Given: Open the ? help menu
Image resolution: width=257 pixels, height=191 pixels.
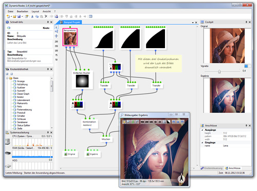Looking at the screenshot, I should 55,11.
